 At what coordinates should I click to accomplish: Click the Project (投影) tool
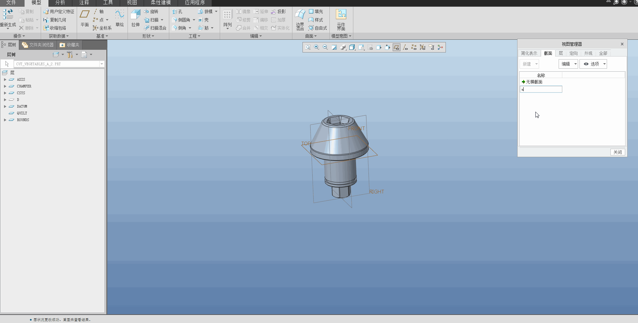[x=278, y=11]
